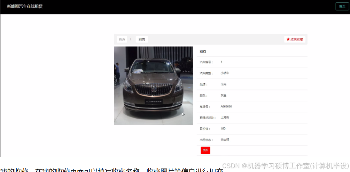The width and height of the screenshot is (350, 172).
Task: Select the 比克 brand value
Action: [x=224, y=84]
